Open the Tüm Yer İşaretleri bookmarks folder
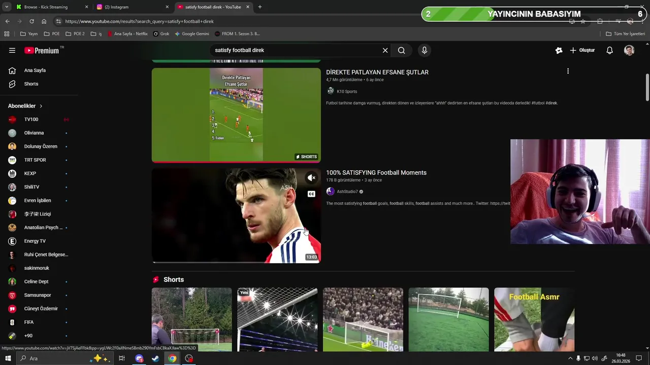 coord(626,34)
